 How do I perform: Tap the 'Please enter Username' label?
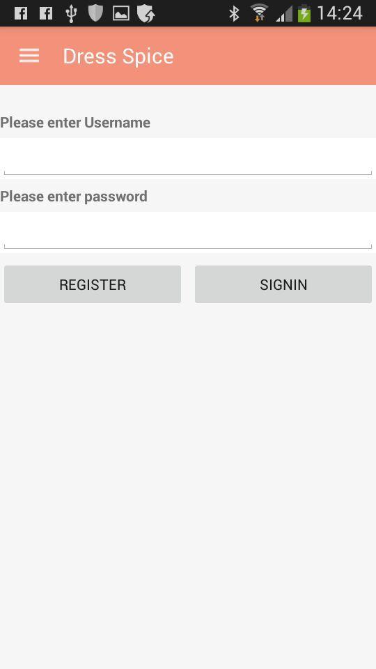point(75,123)
